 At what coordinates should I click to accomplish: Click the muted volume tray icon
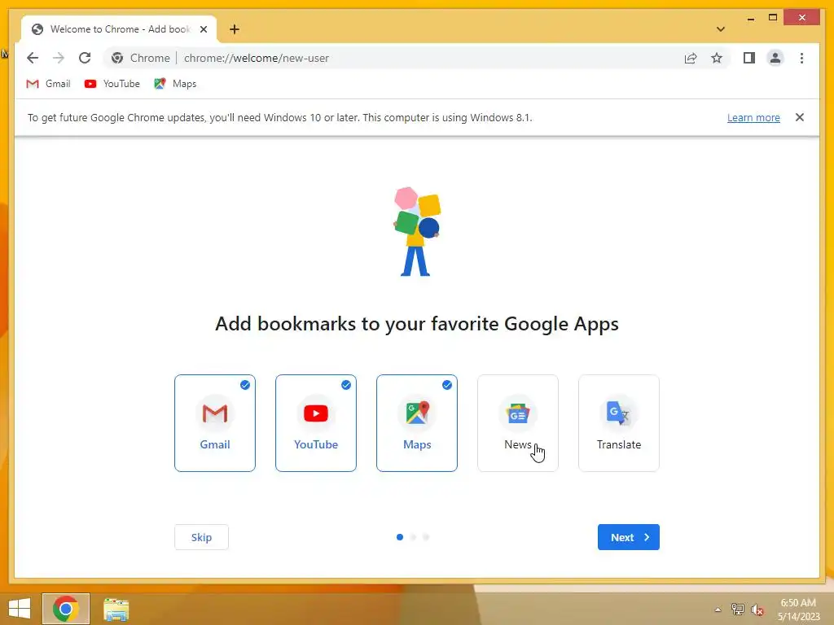point(757,610)
